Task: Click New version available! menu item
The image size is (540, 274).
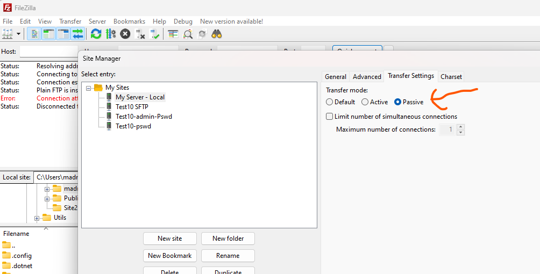Action: pos(231,21)
